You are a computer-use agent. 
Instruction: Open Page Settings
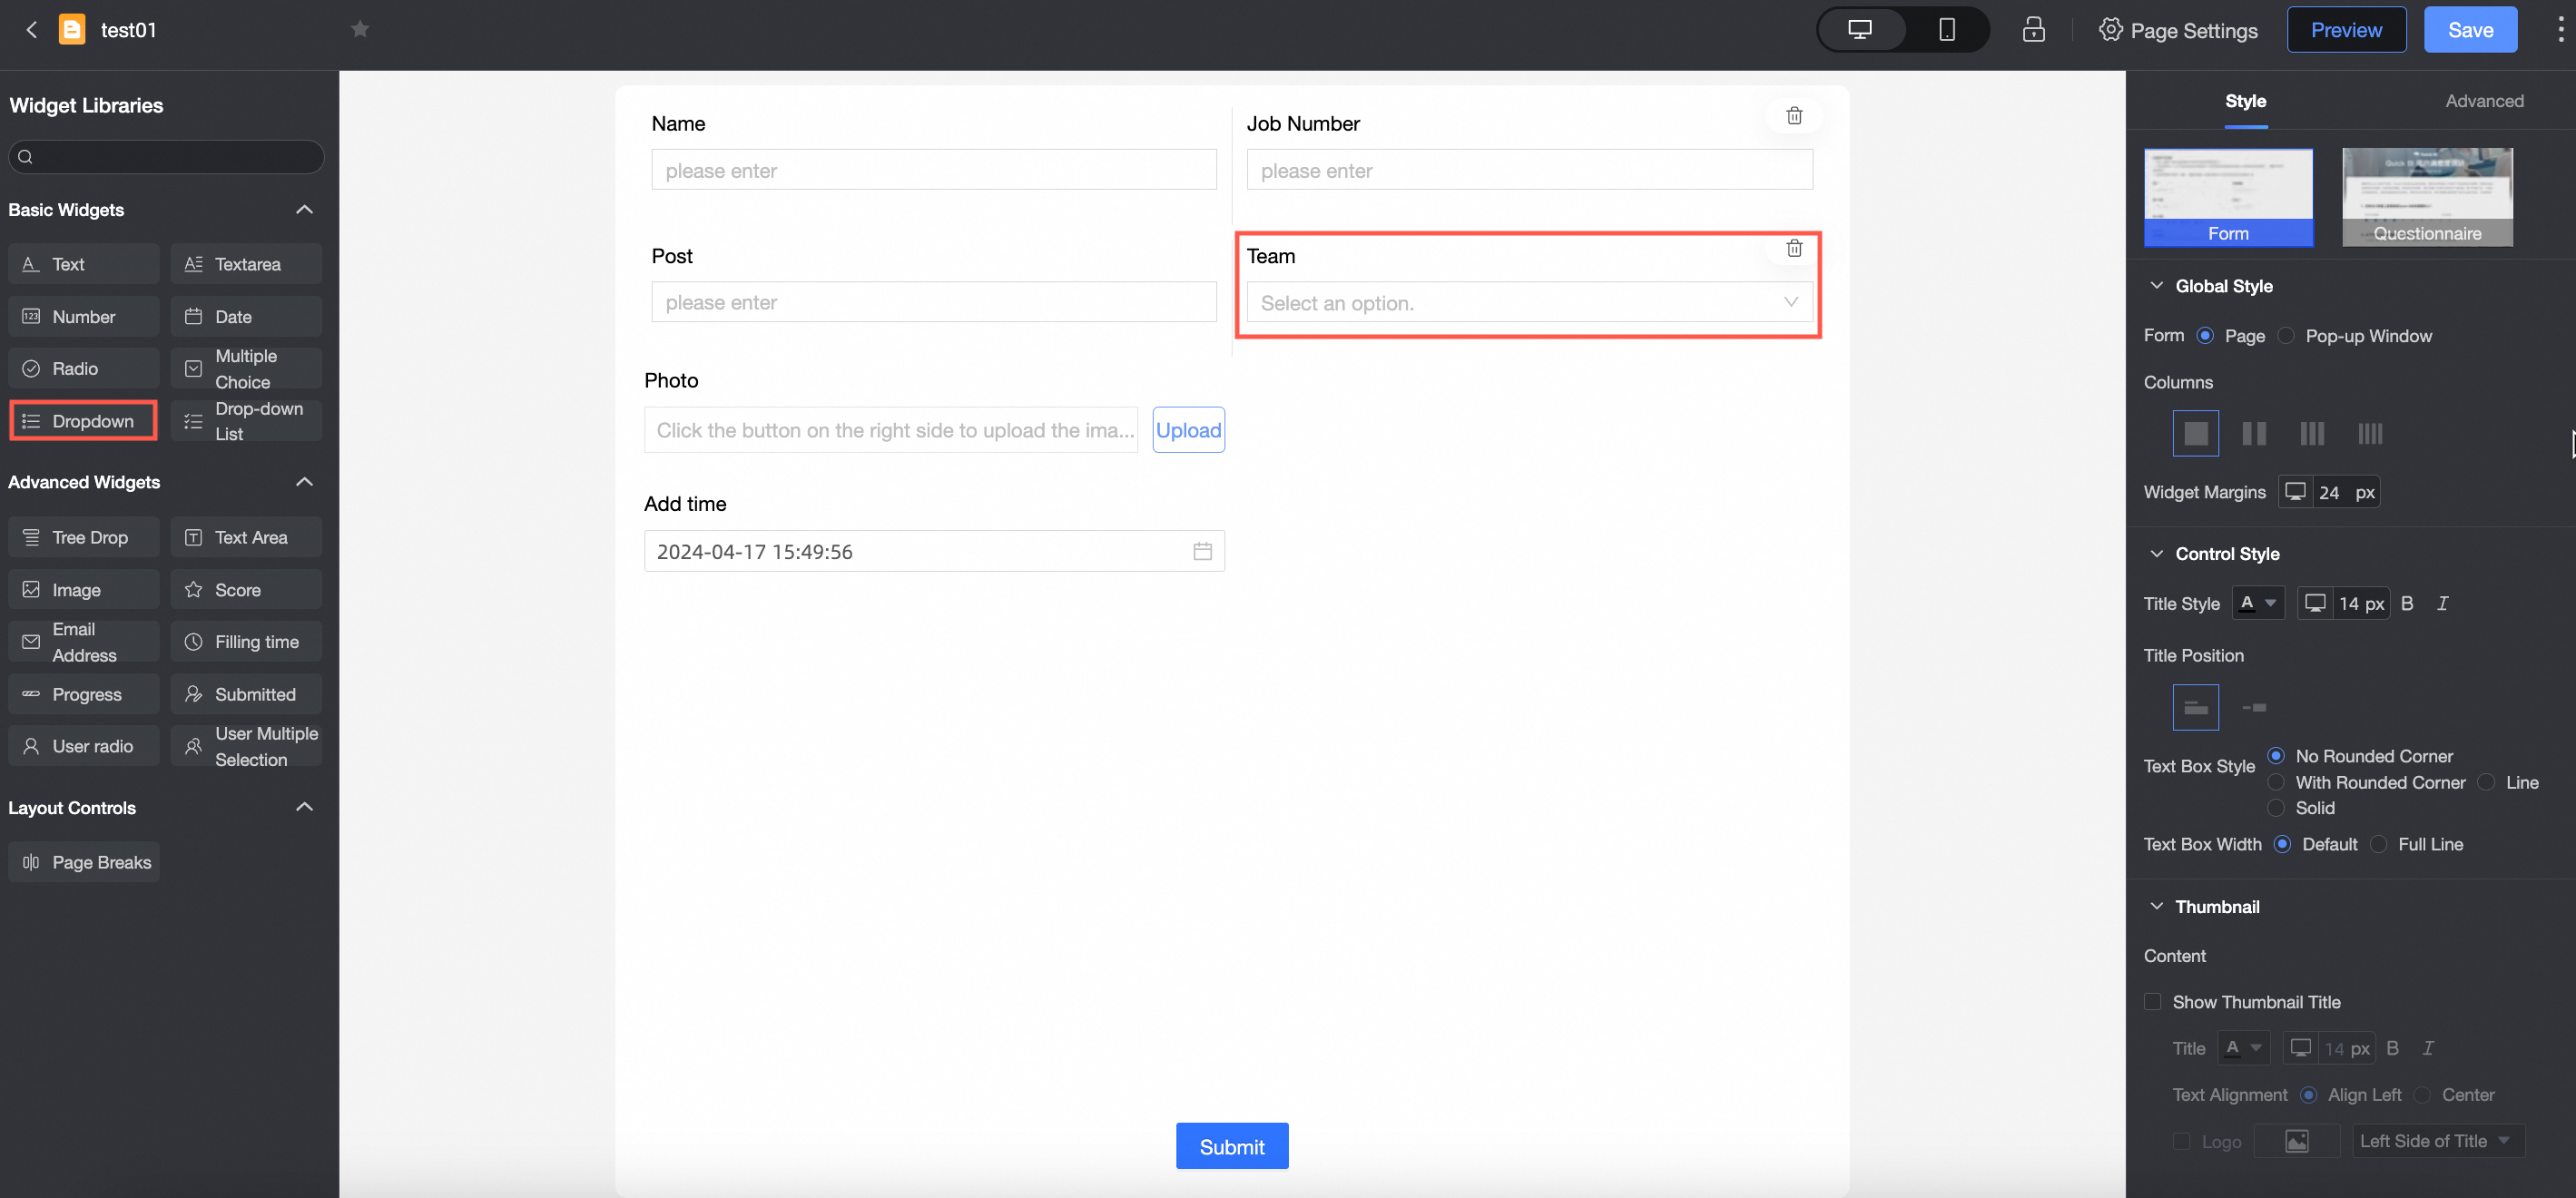[x=2178, y=30]
